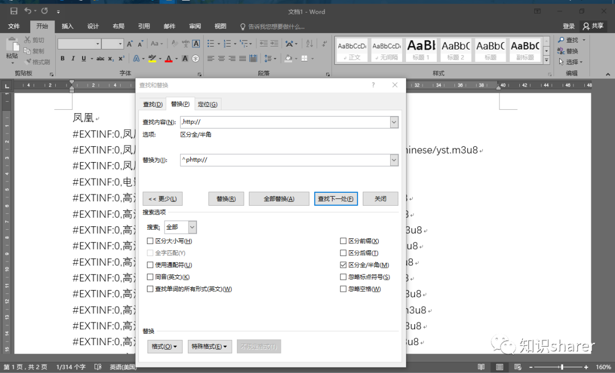Click into the 查找内容 input field

pos(285,122)
